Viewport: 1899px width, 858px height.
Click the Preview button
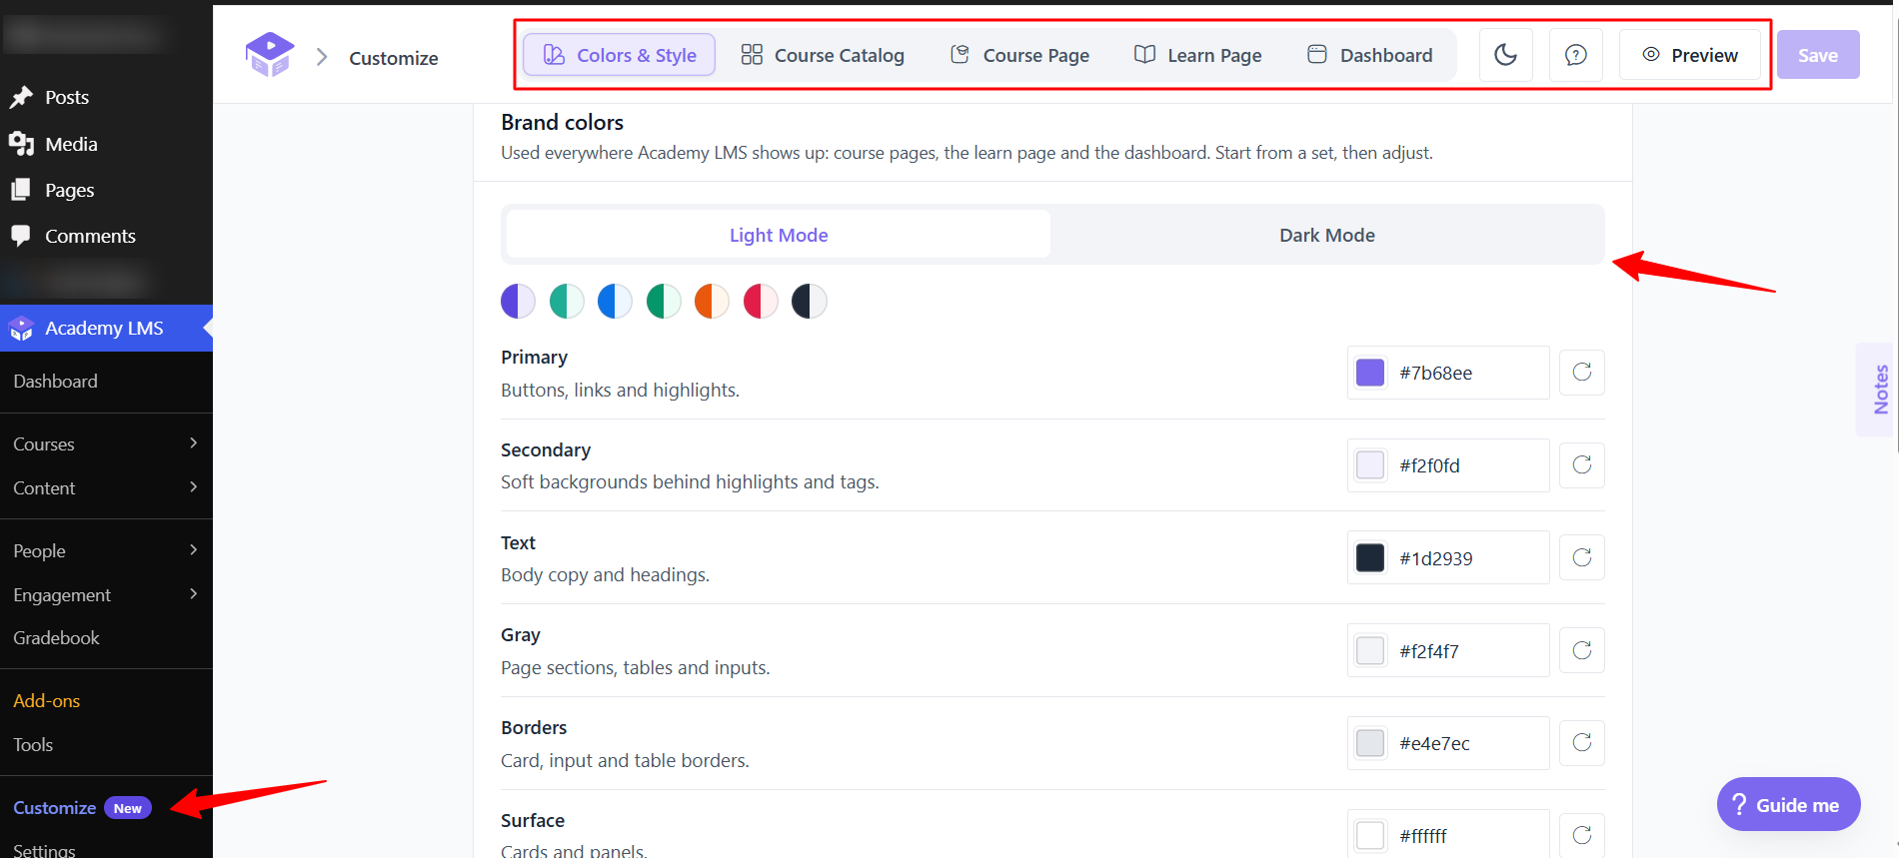click(x=1690, y=55)
